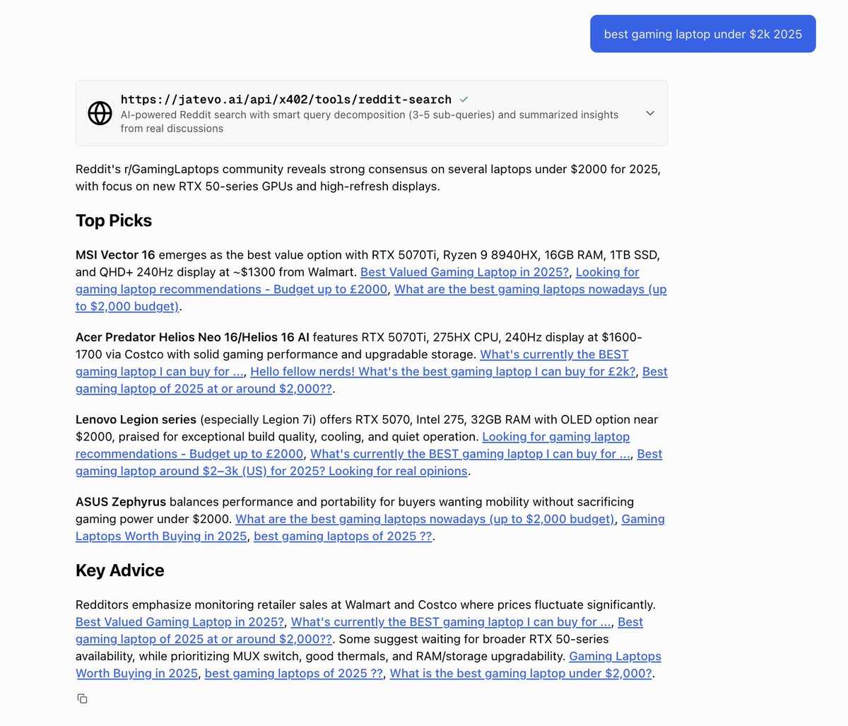
Task: Expand the reddit-search tool card with its chevron
Action: pyautogui.click(x=650, y=113)
